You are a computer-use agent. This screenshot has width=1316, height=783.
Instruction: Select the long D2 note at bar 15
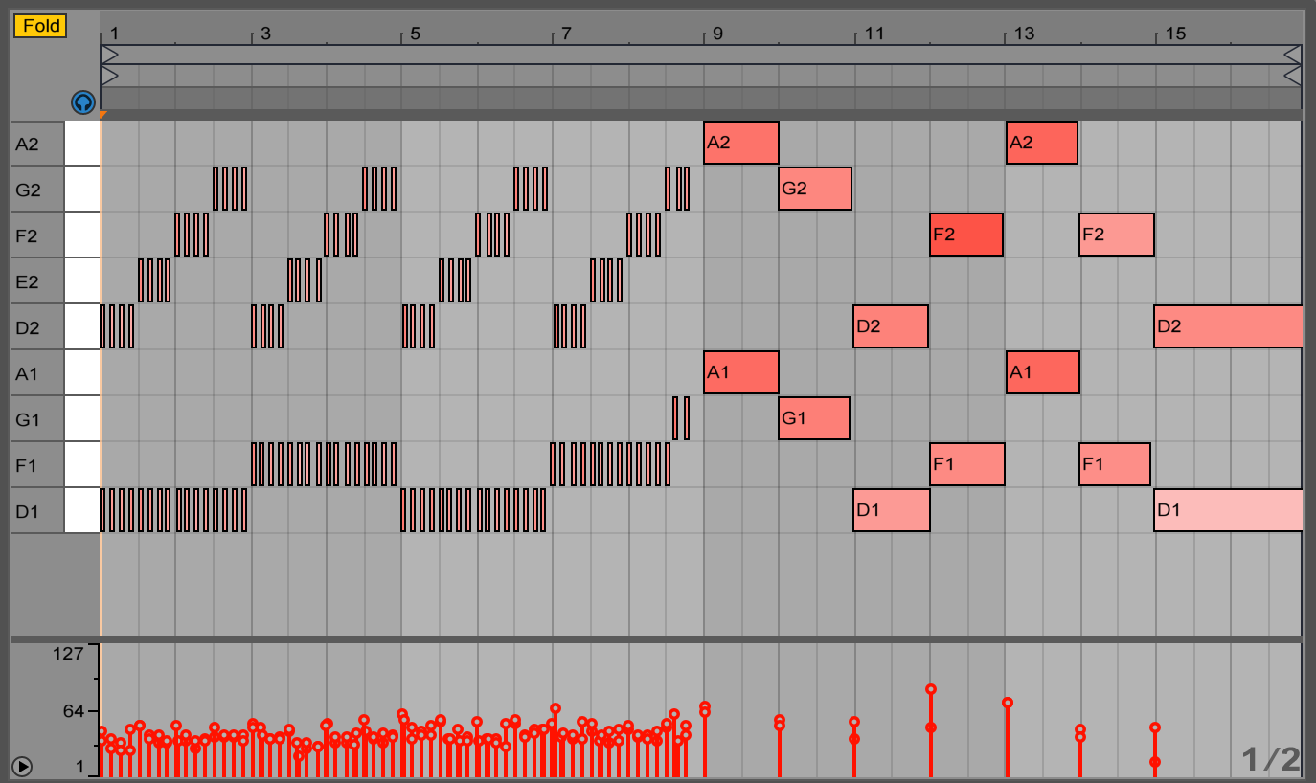point(1229,326)
